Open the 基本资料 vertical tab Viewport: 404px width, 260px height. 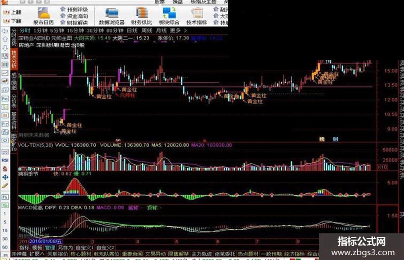click(x=14, y=121)
